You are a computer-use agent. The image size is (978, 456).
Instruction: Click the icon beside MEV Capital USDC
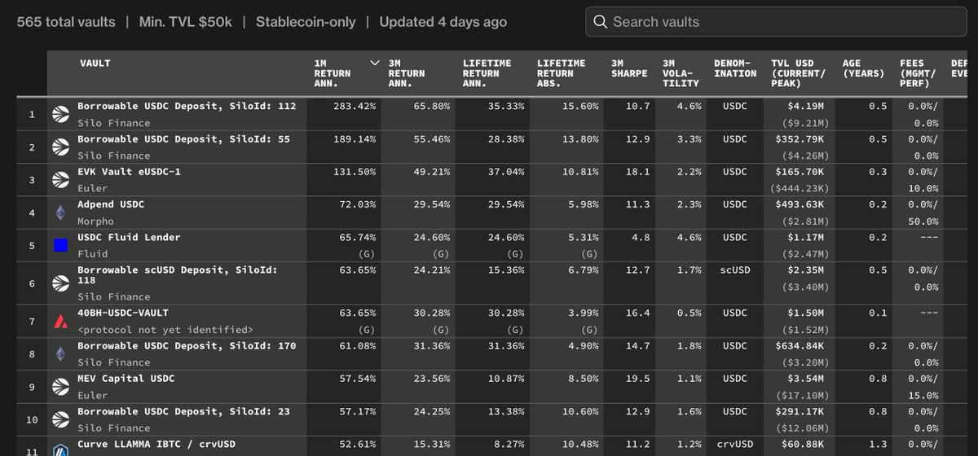coord(60,387)
